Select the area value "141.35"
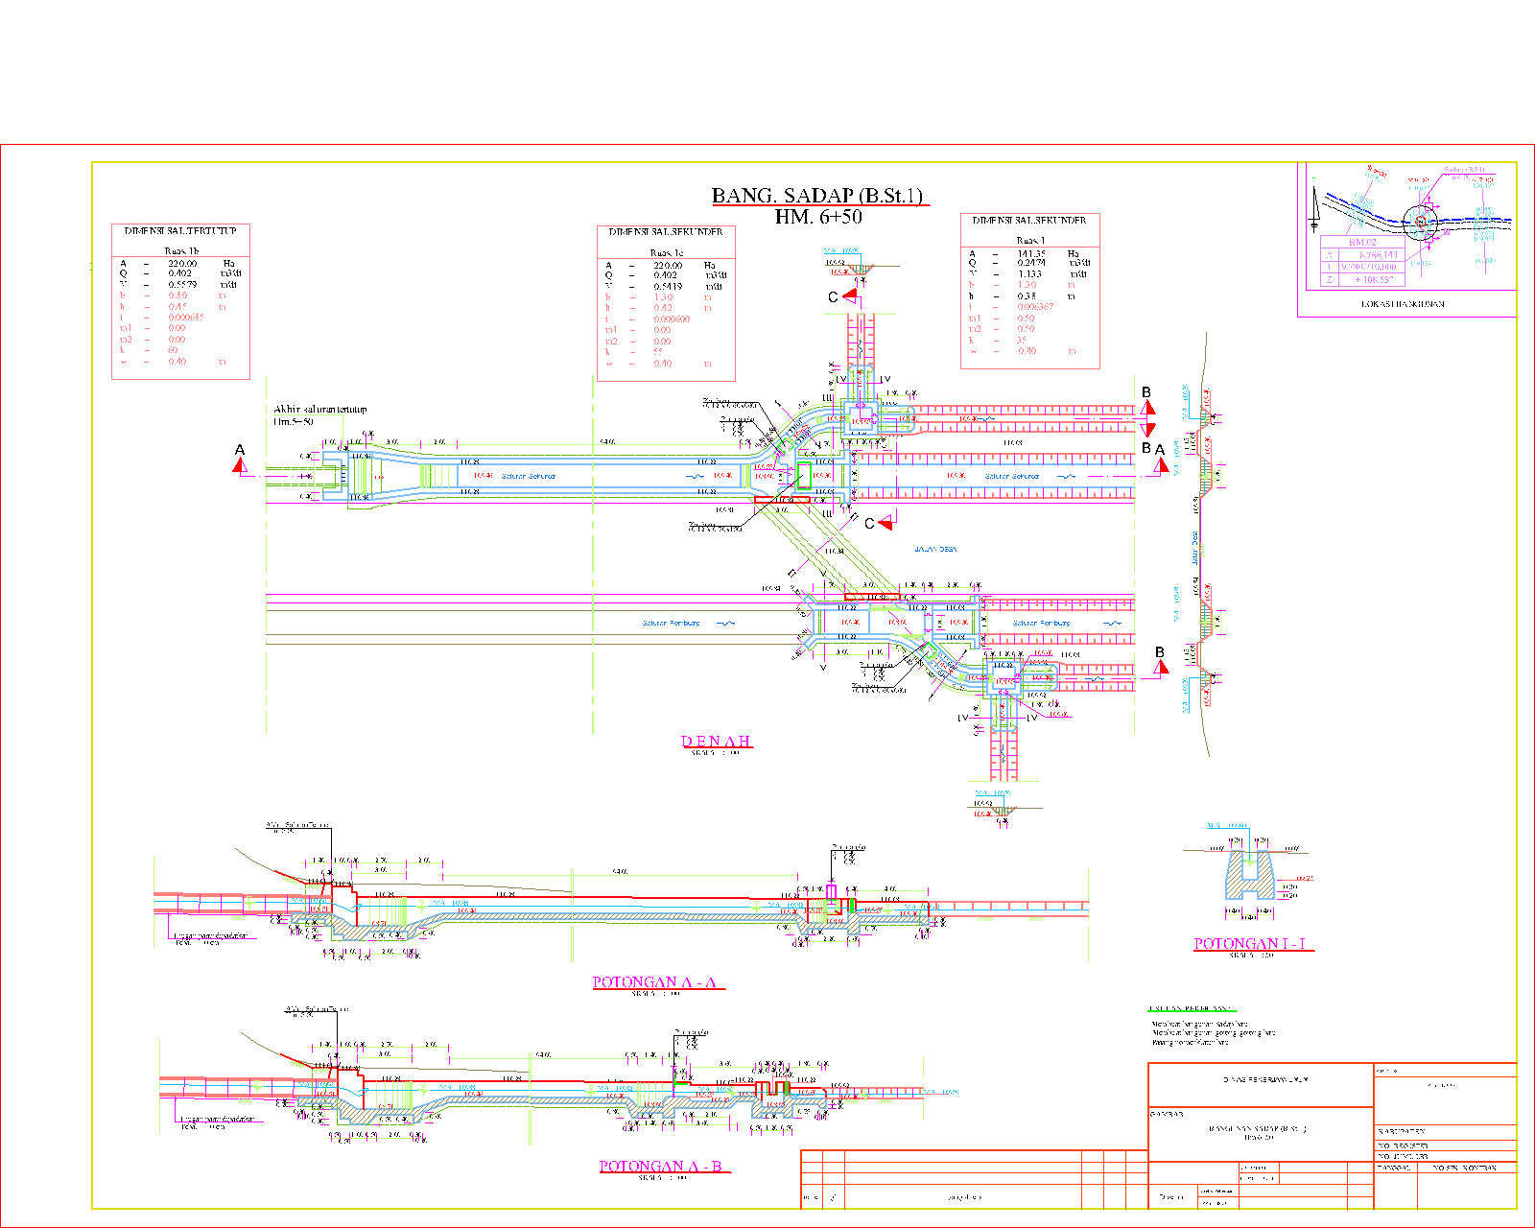The image size is (1535, 1228). pyautogui.click(x=1031, y=254)
